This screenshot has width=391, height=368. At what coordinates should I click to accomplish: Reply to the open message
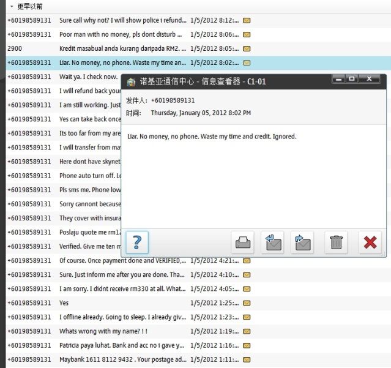click(x=273, y=242)
